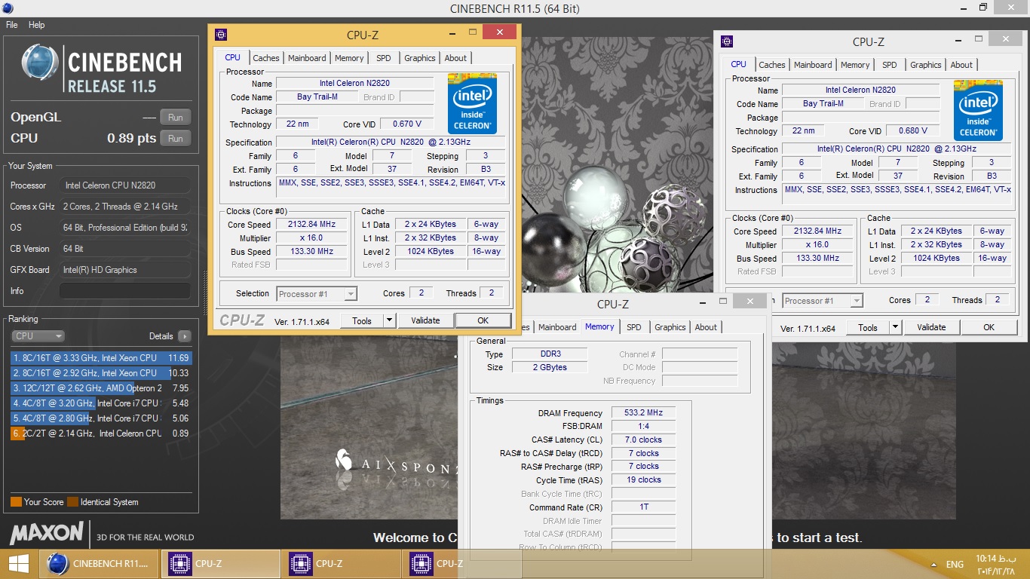This screenshot has width=1030, height=579.
Task: Switch to Mainboard tab in right CPU-Z window
Action: (813, 65)
